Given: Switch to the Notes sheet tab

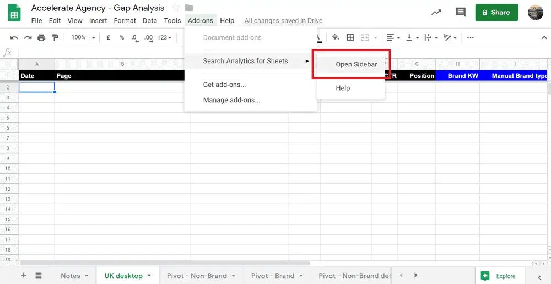Looking at the screenshot, I should [71, 276].
